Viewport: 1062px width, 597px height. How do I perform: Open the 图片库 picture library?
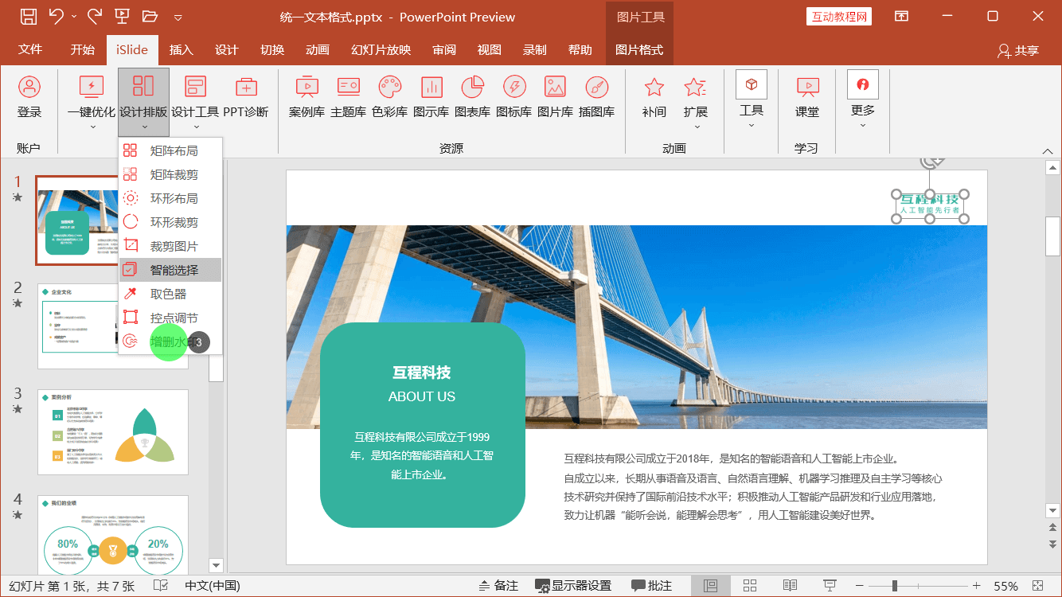click(x=555, y=97)
